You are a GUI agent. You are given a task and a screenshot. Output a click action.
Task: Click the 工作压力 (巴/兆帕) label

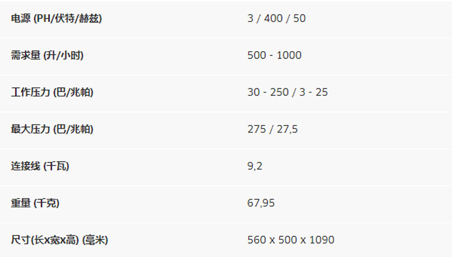point(52,93)
